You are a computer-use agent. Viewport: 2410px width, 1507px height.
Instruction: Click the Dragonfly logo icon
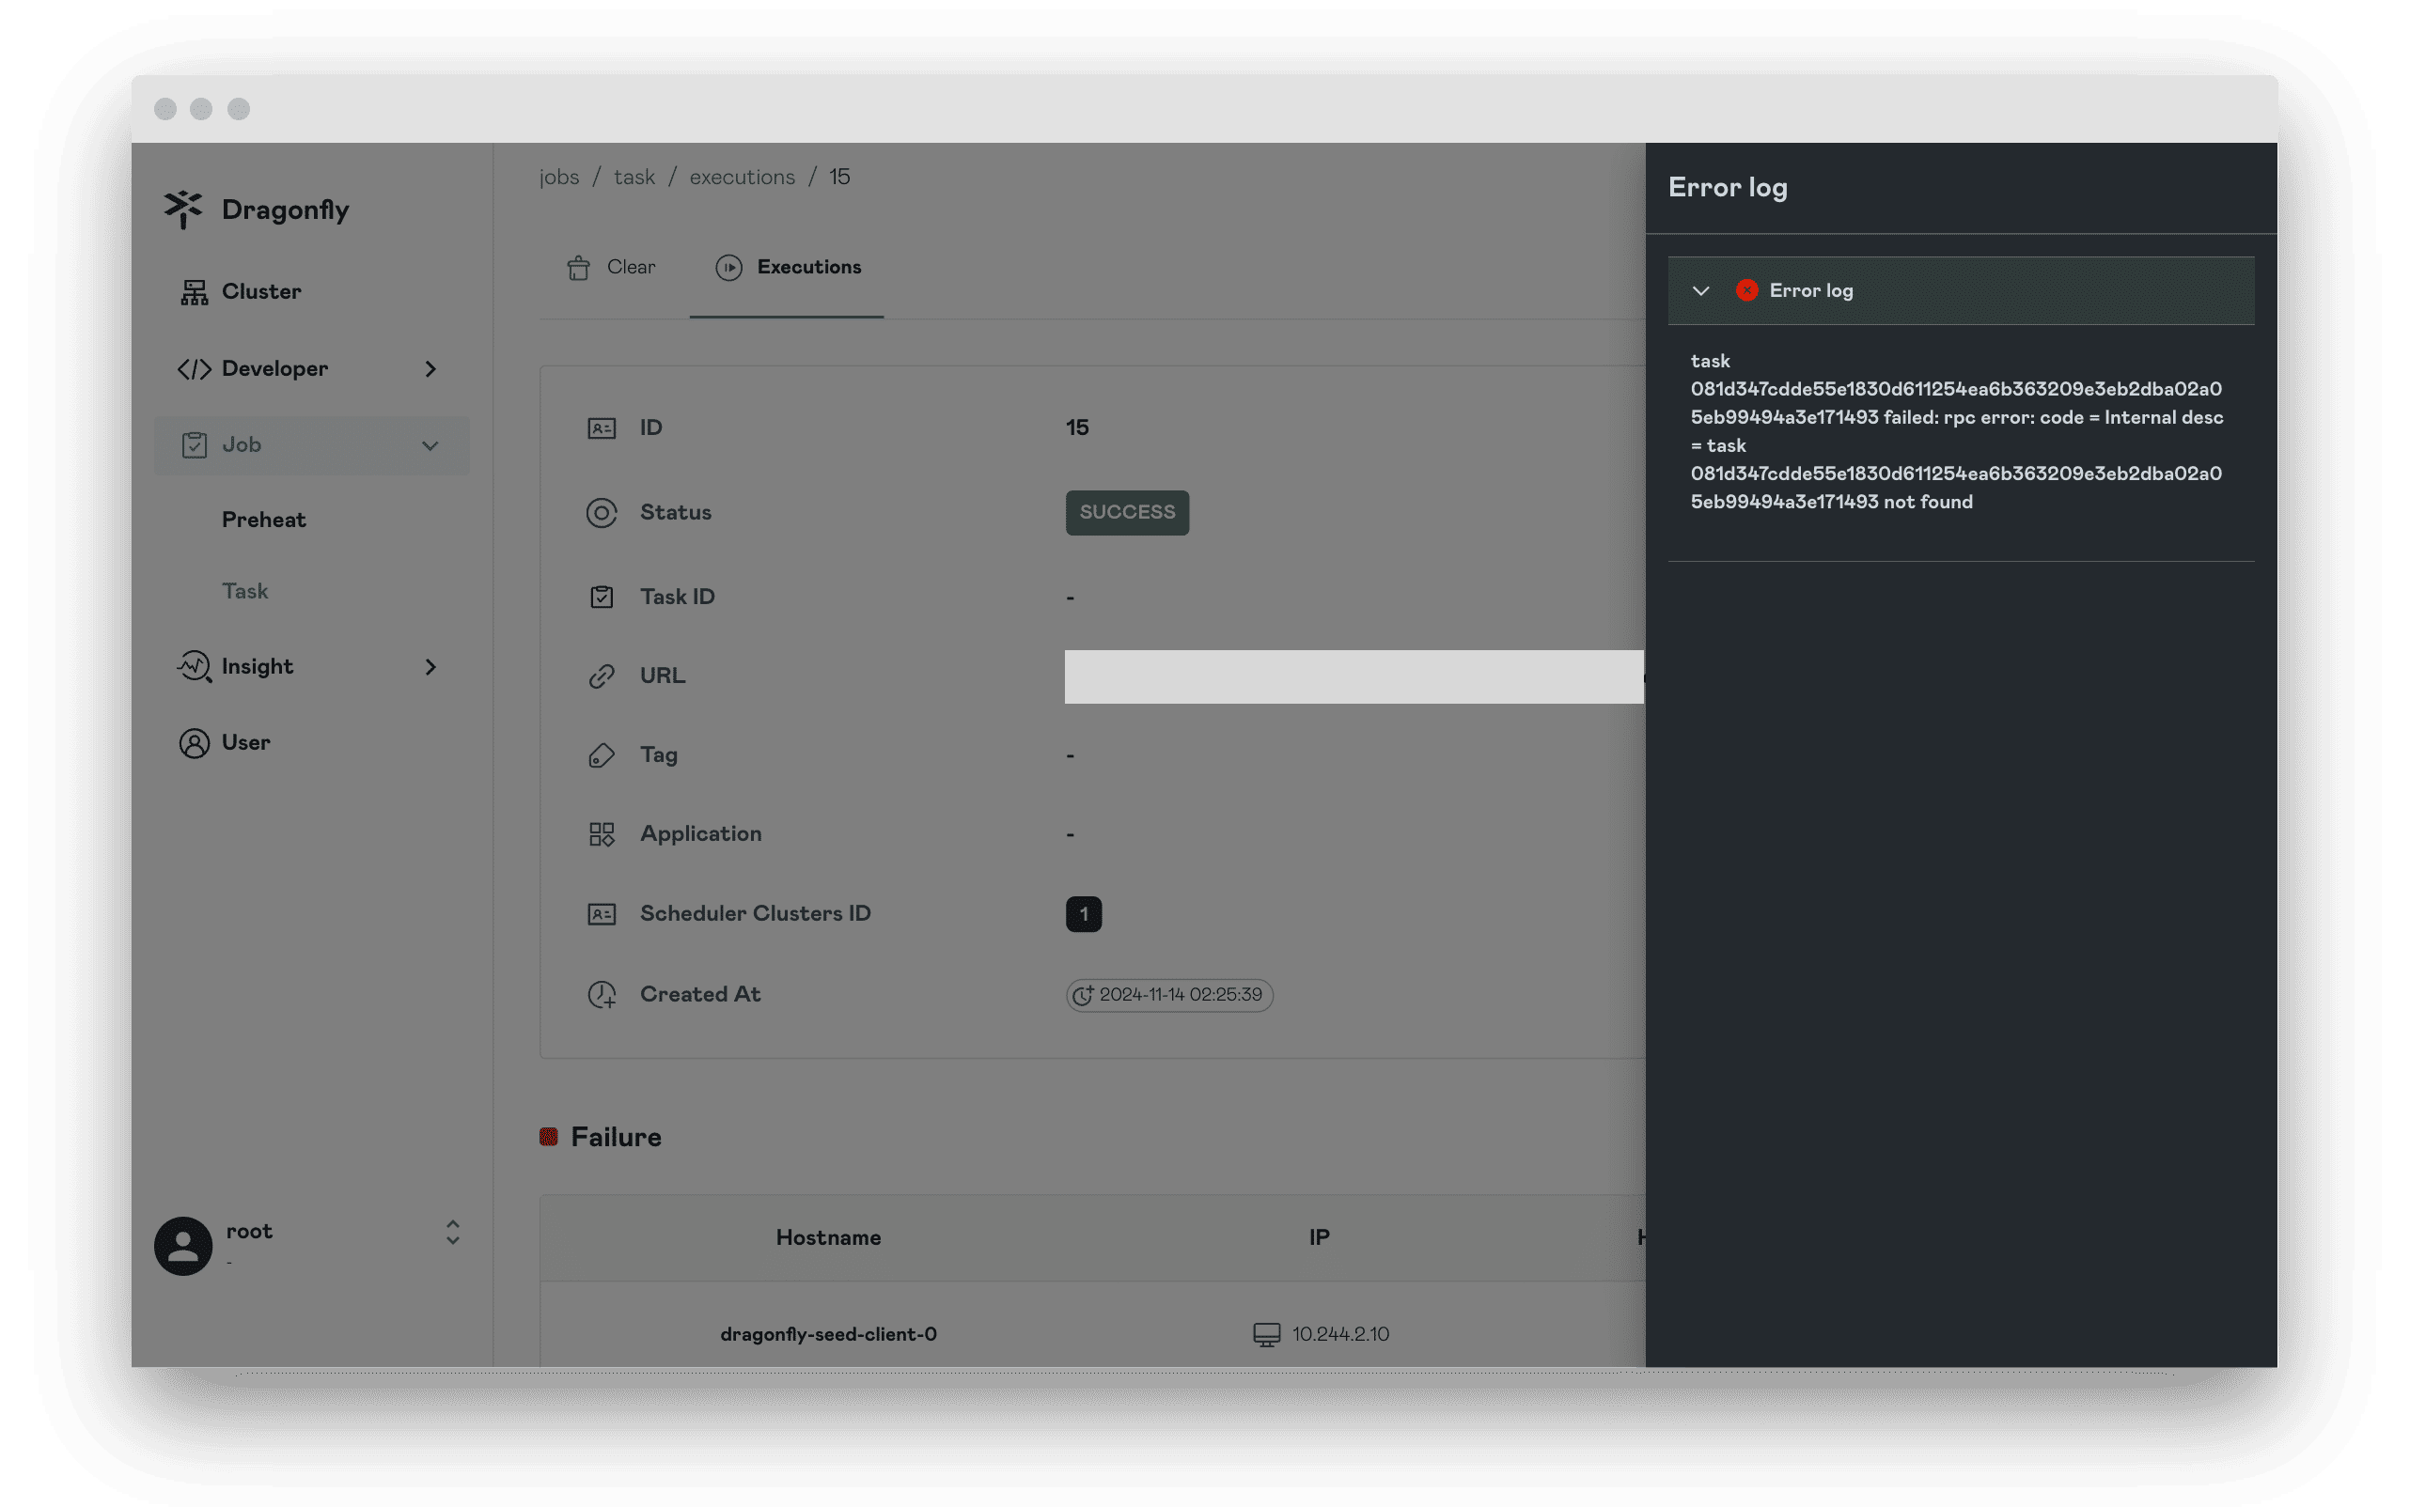[183, 210]
